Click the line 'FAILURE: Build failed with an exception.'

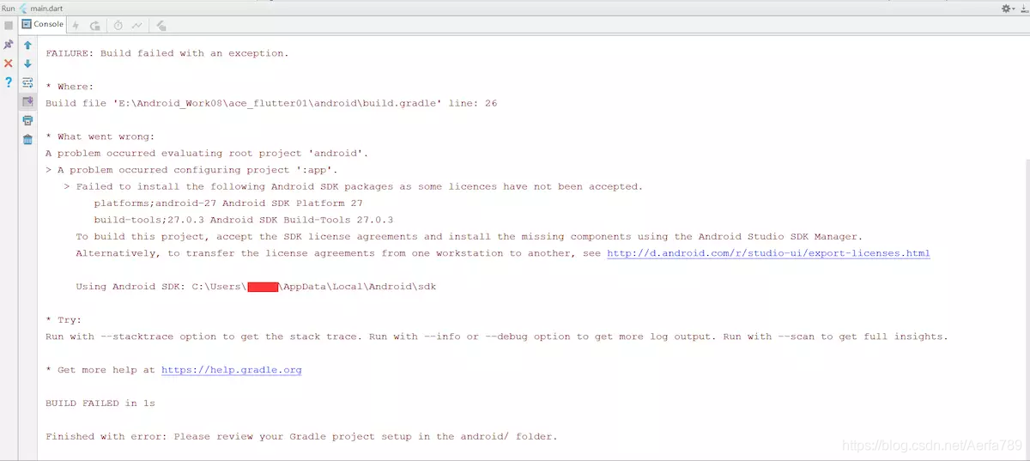point(167,53)
